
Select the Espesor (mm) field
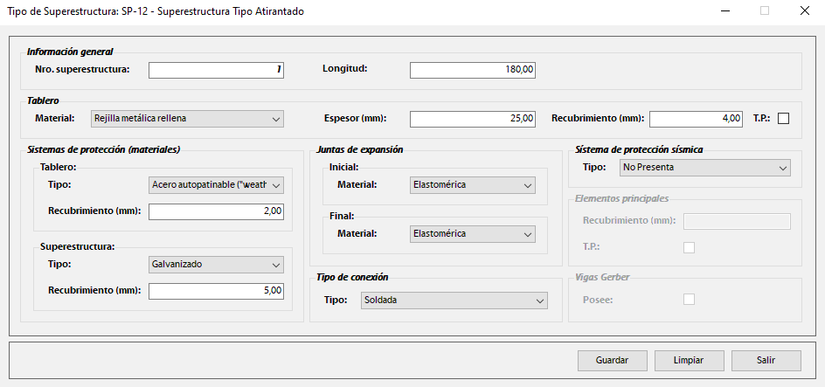(472, 119)
